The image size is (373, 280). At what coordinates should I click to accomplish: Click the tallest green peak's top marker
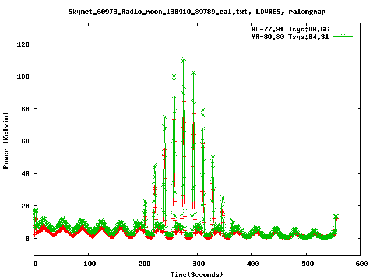[184, 60]
